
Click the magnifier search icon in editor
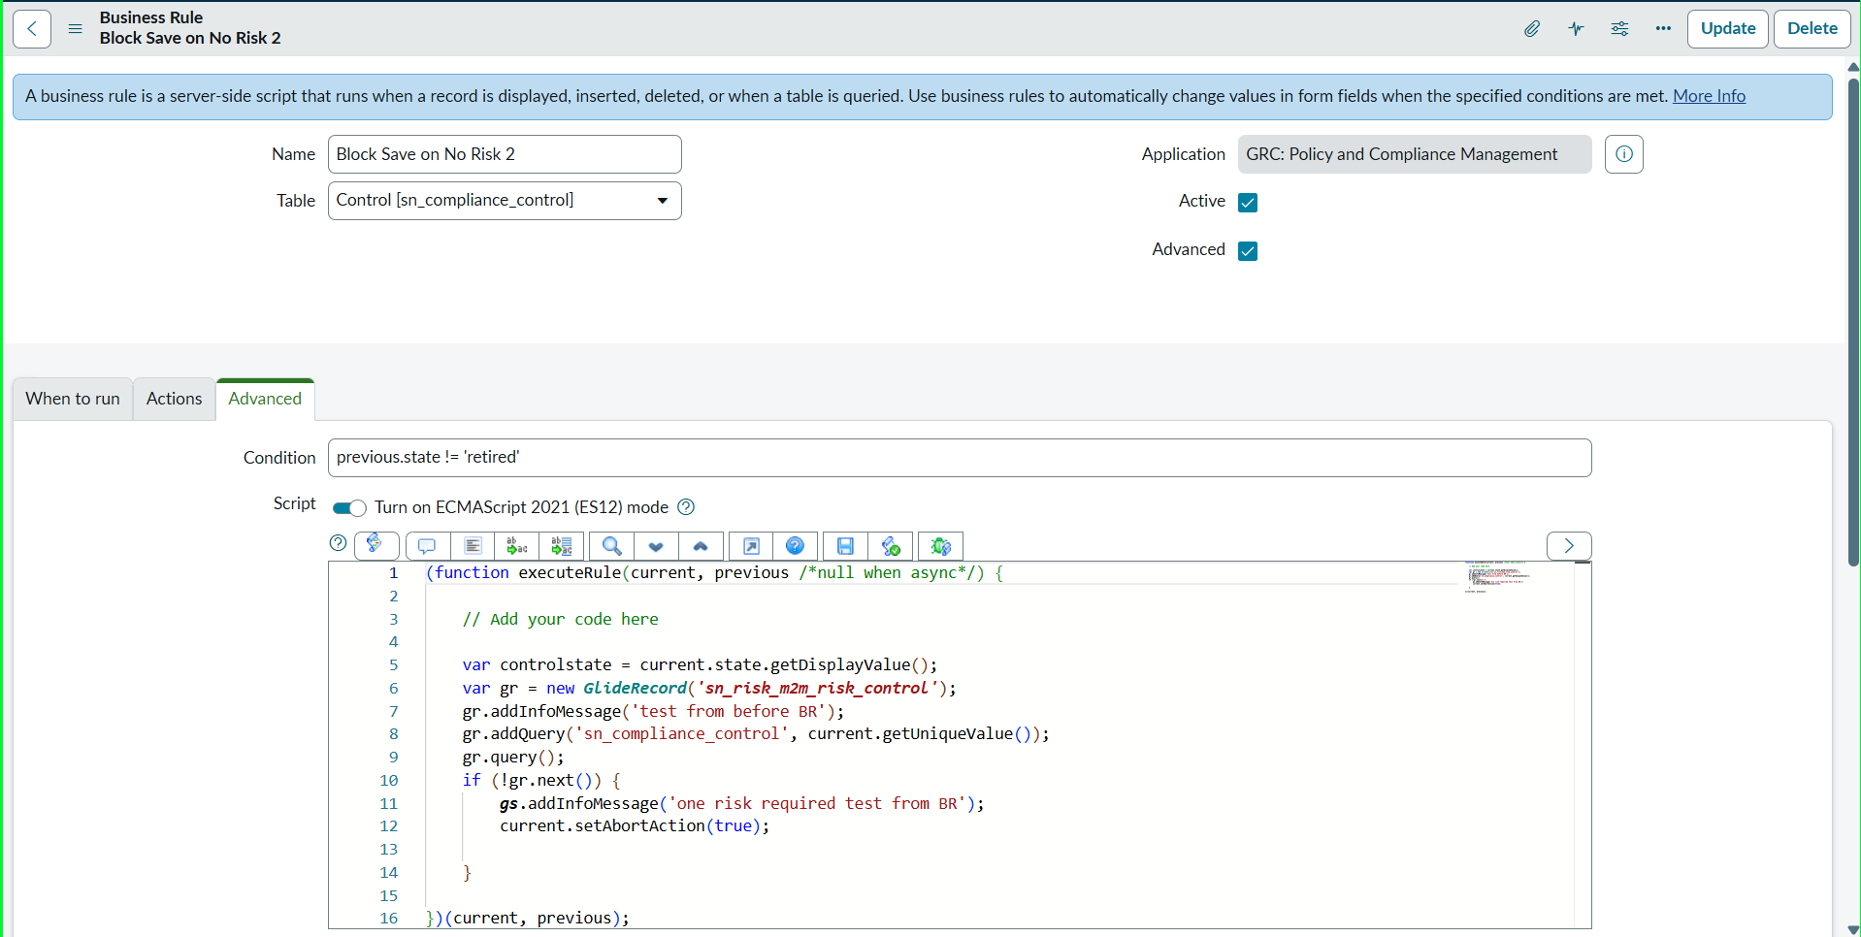tap(611, 546)
